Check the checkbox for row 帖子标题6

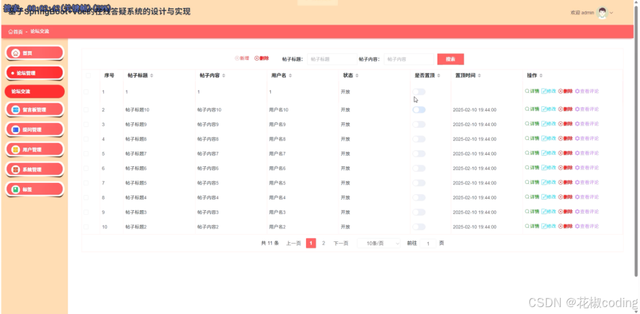[86, 168]
